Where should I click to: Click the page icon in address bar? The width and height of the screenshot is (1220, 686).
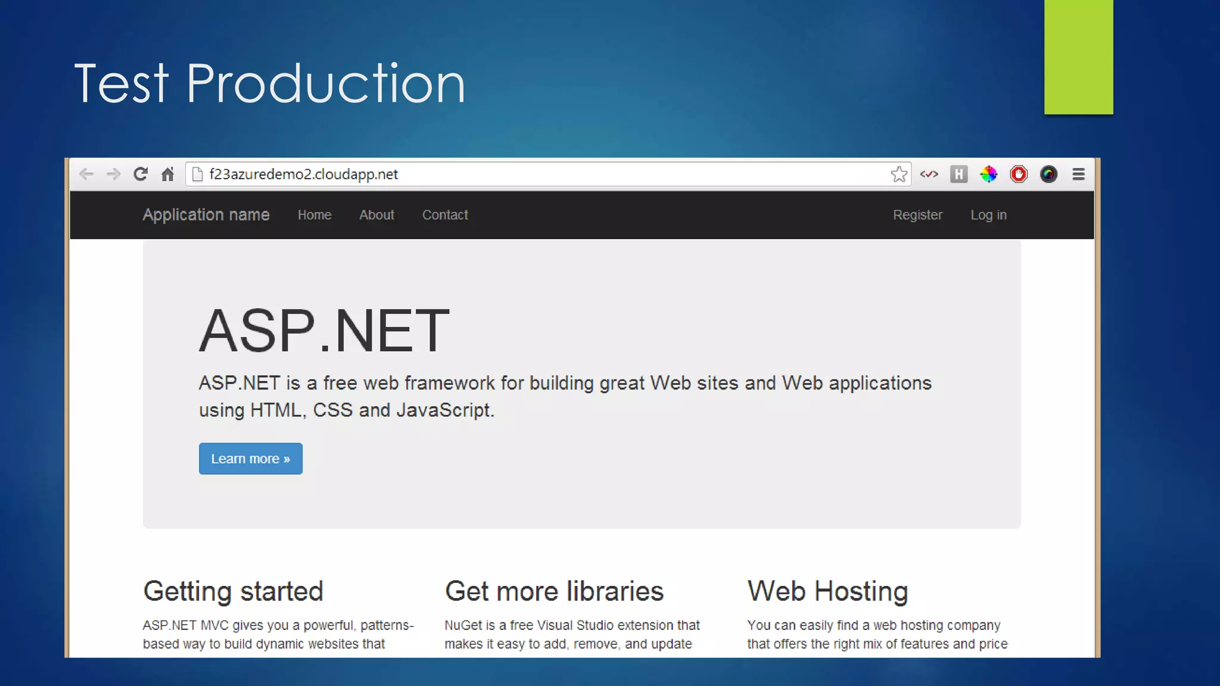pyautogui.click(x=197, y=174)
